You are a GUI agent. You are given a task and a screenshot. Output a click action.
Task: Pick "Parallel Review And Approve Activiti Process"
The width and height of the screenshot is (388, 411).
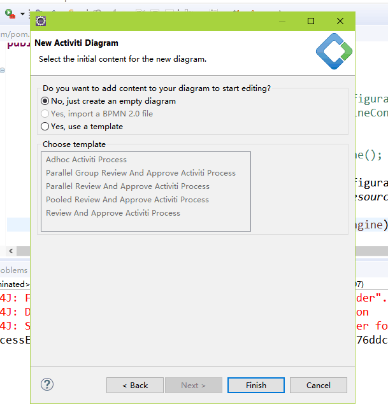coord(127,186)
